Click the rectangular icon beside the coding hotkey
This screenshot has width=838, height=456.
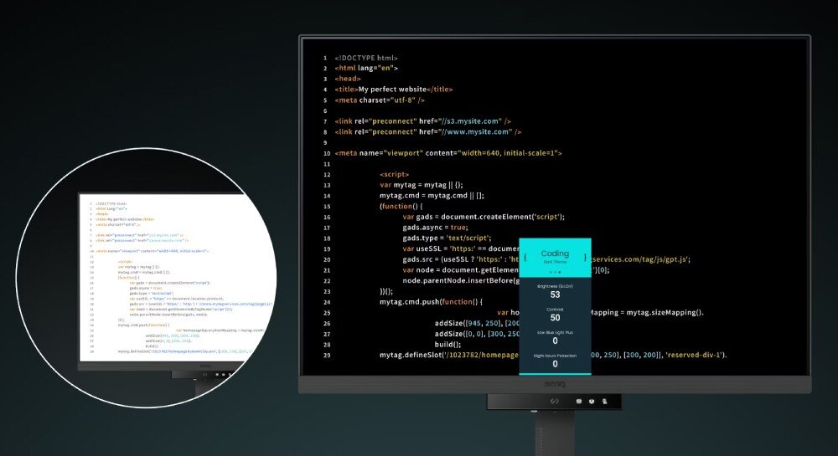pyautogui.click(x=580, y=402)
